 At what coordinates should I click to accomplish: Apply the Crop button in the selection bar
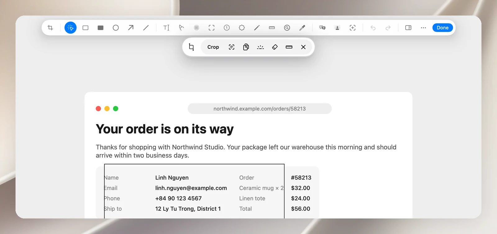pyautogui.click(x=213, y=47)
